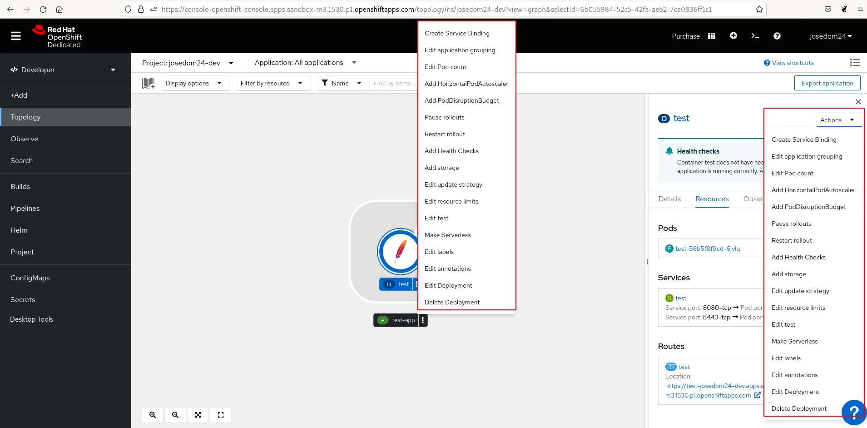Select Restart rollout in context menu

pos(445,134)
